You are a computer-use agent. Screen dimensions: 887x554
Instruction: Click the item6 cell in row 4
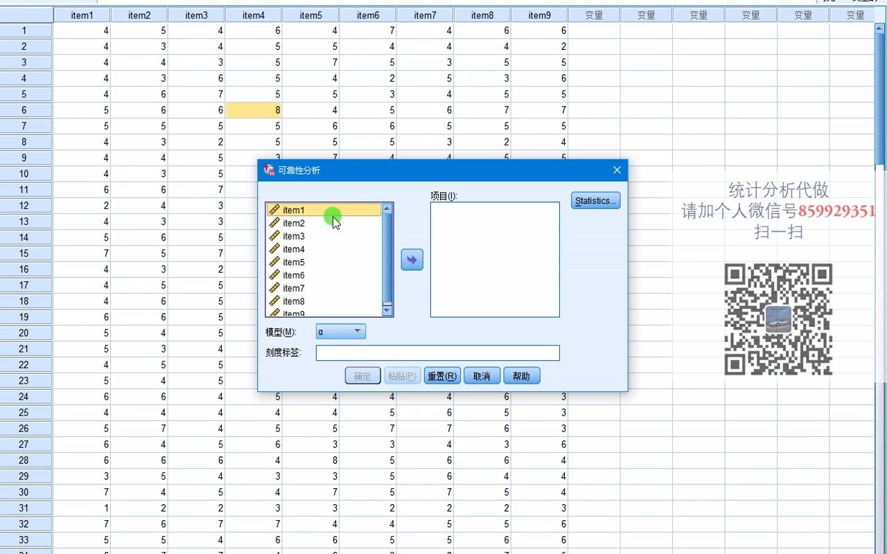pos(367,78)
